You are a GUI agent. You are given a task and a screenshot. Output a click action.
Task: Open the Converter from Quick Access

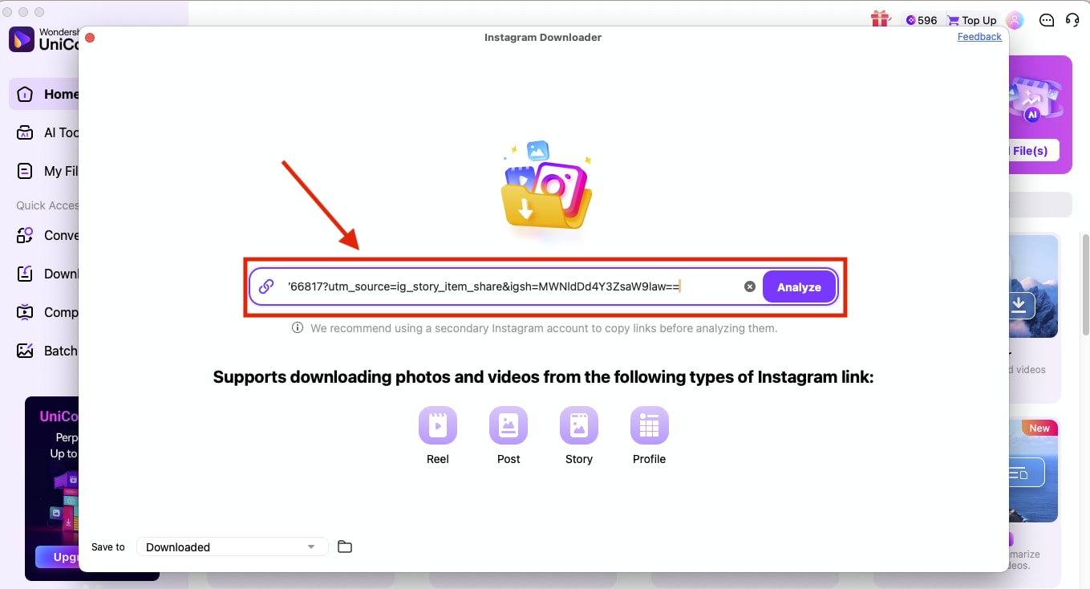tap(48, 235)
